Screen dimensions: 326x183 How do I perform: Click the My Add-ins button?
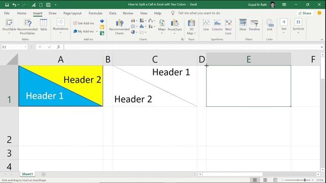coord(84,32)
